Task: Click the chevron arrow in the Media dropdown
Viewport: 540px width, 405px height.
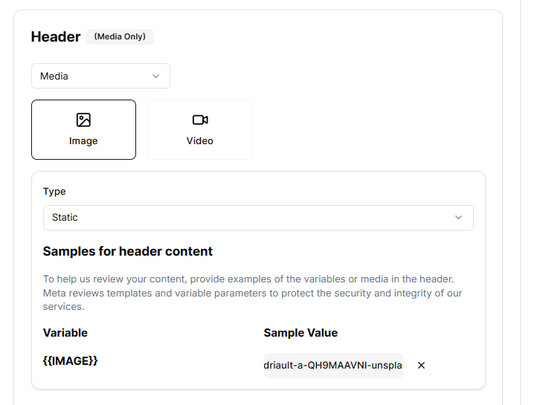Action: [155, 76]
